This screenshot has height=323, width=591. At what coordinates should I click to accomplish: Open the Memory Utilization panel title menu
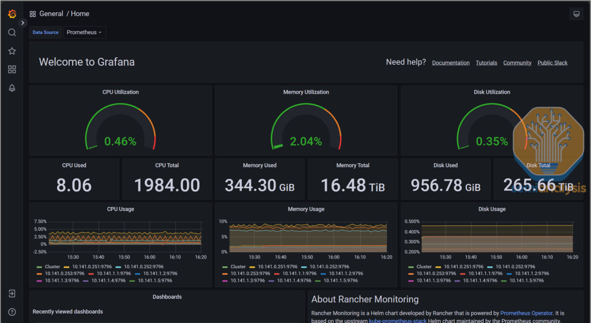306,92
